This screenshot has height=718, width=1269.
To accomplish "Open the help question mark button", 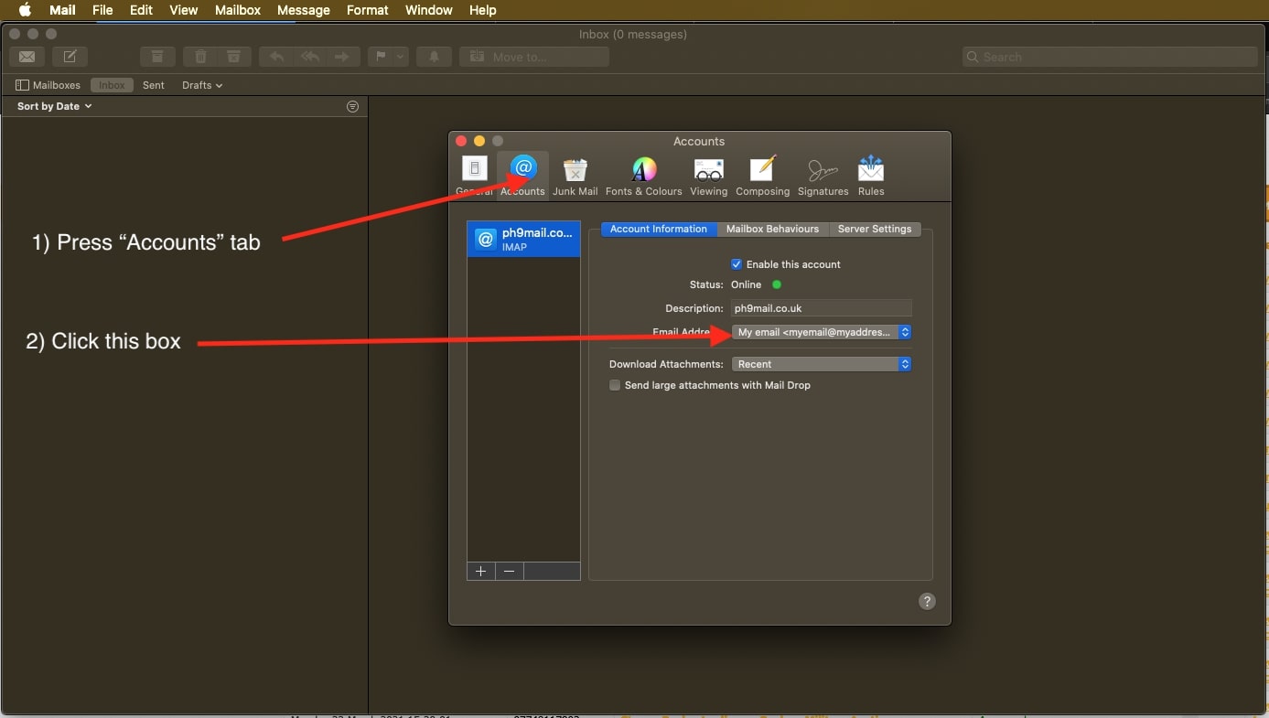I will tap(927, 601).
